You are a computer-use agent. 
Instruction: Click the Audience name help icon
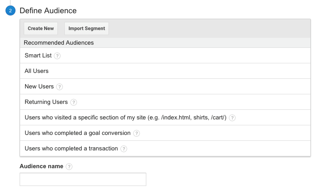tap(69, 166)
